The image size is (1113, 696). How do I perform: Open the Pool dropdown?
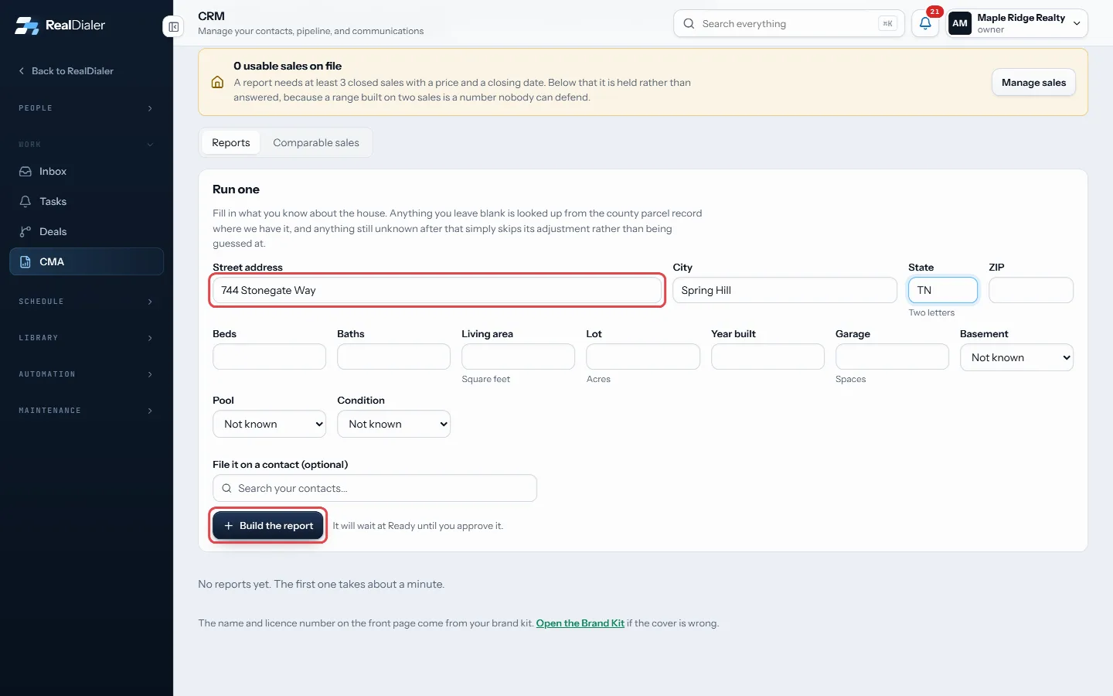click(269, 424)
